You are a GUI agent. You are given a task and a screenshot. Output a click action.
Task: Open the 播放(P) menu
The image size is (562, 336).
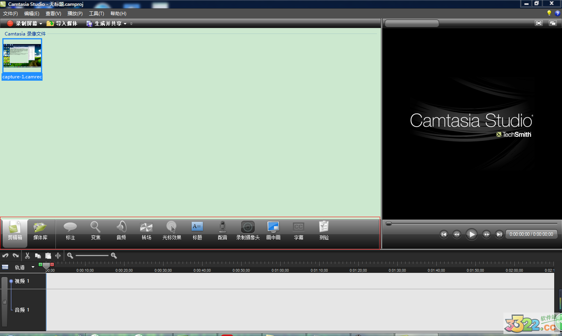(x=75, y=14)
